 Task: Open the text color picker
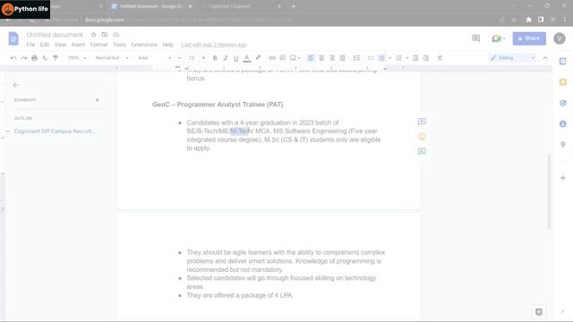click(247, 58)
